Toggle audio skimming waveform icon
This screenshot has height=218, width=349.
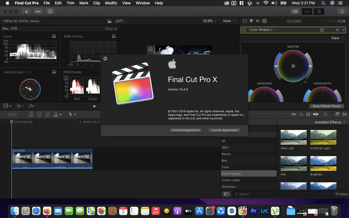[301, 114]
